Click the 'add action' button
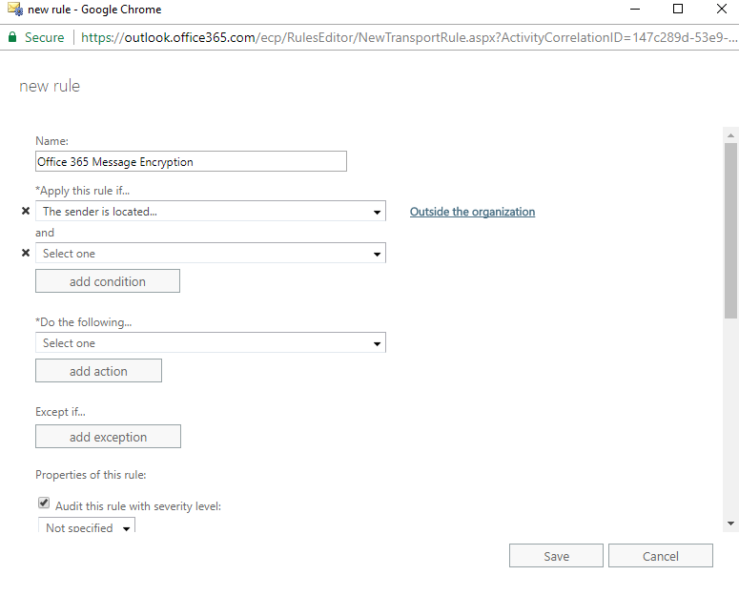 (98, 371)
